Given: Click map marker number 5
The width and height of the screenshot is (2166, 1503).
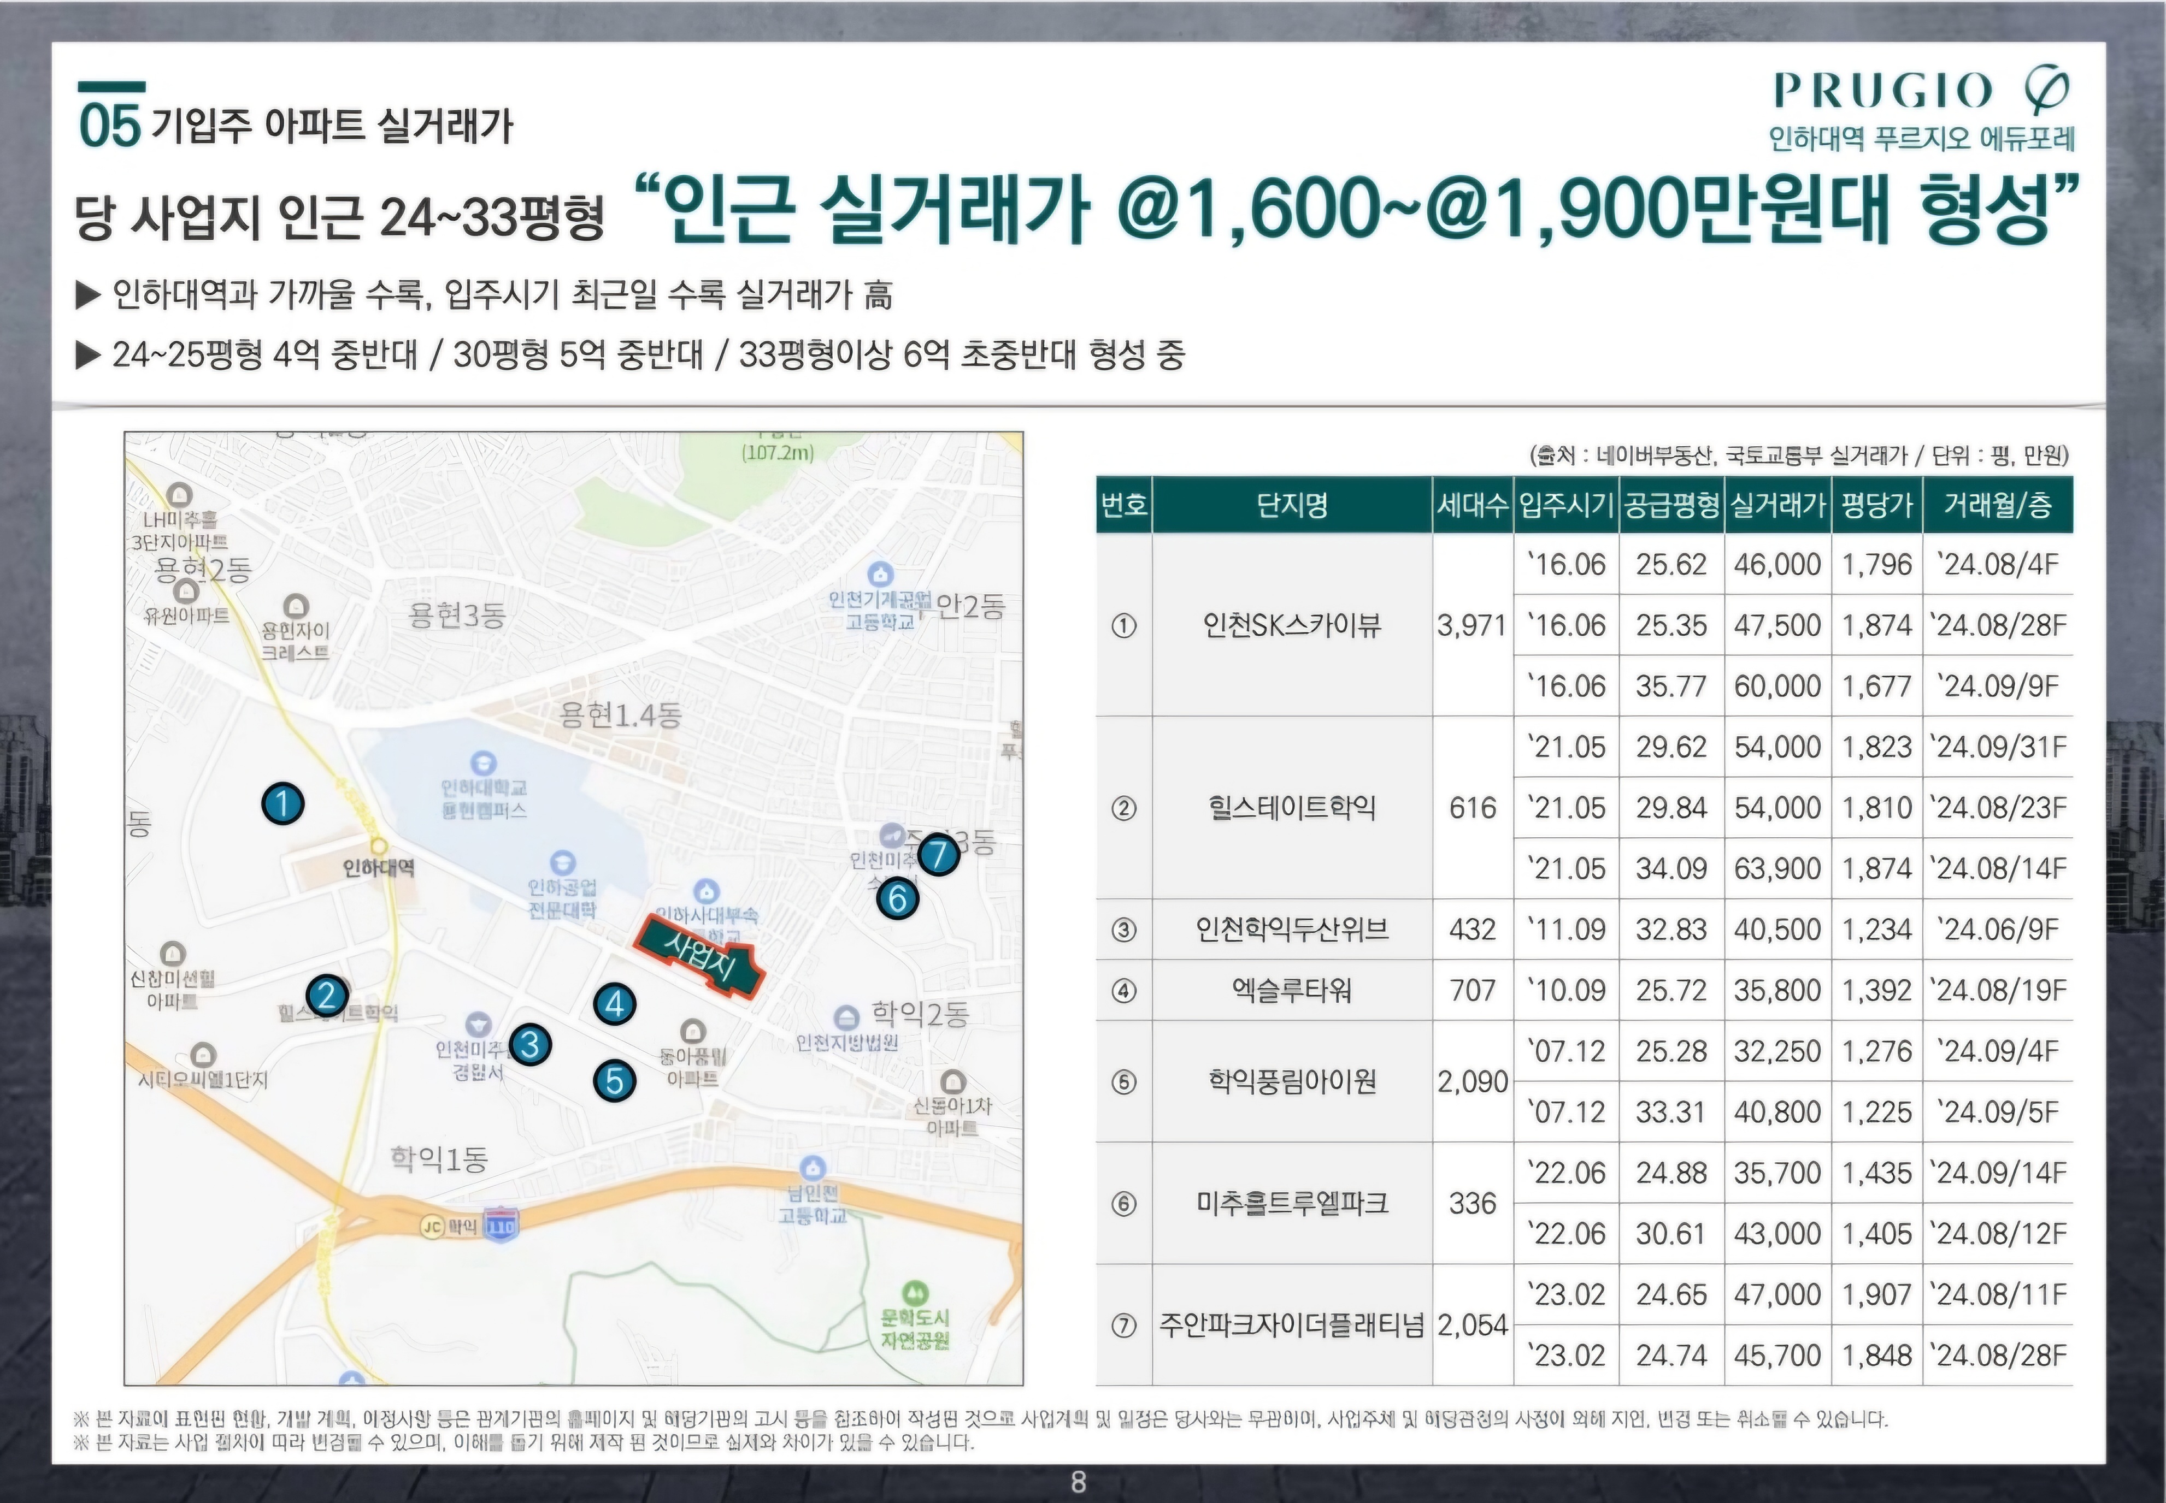Looking at the screenshot, I should click(614, 1080).
